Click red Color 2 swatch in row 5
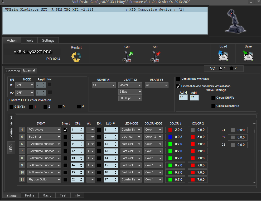 pos(193,137)
